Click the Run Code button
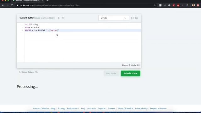201x113 pixels. click(111, 73)
